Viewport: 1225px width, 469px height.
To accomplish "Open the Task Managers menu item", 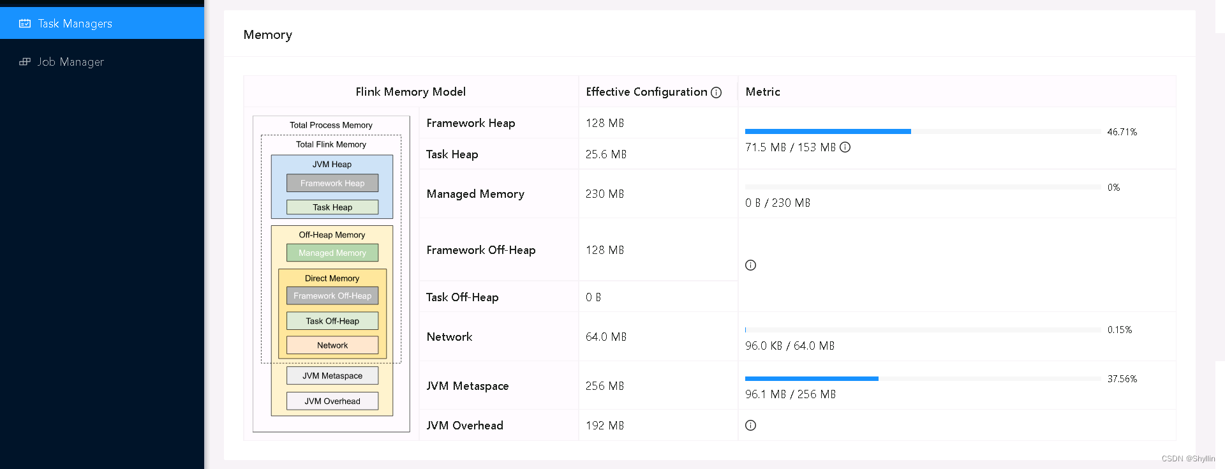I will (x=102, y=24).
